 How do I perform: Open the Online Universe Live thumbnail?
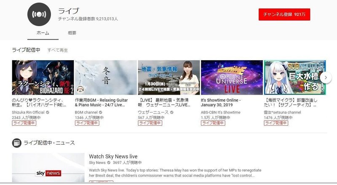click(x=232, y=77)
